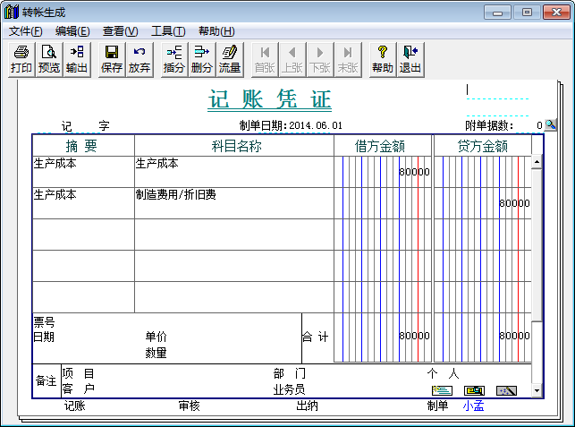This screenshot has height=427, width=575.
Task: Open the 编辑(E) menu
Action: (x=72, y=31)
